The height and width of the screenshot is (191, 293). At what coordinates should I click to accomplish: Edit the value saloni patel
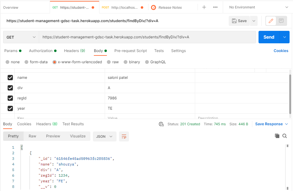[150, 78]
